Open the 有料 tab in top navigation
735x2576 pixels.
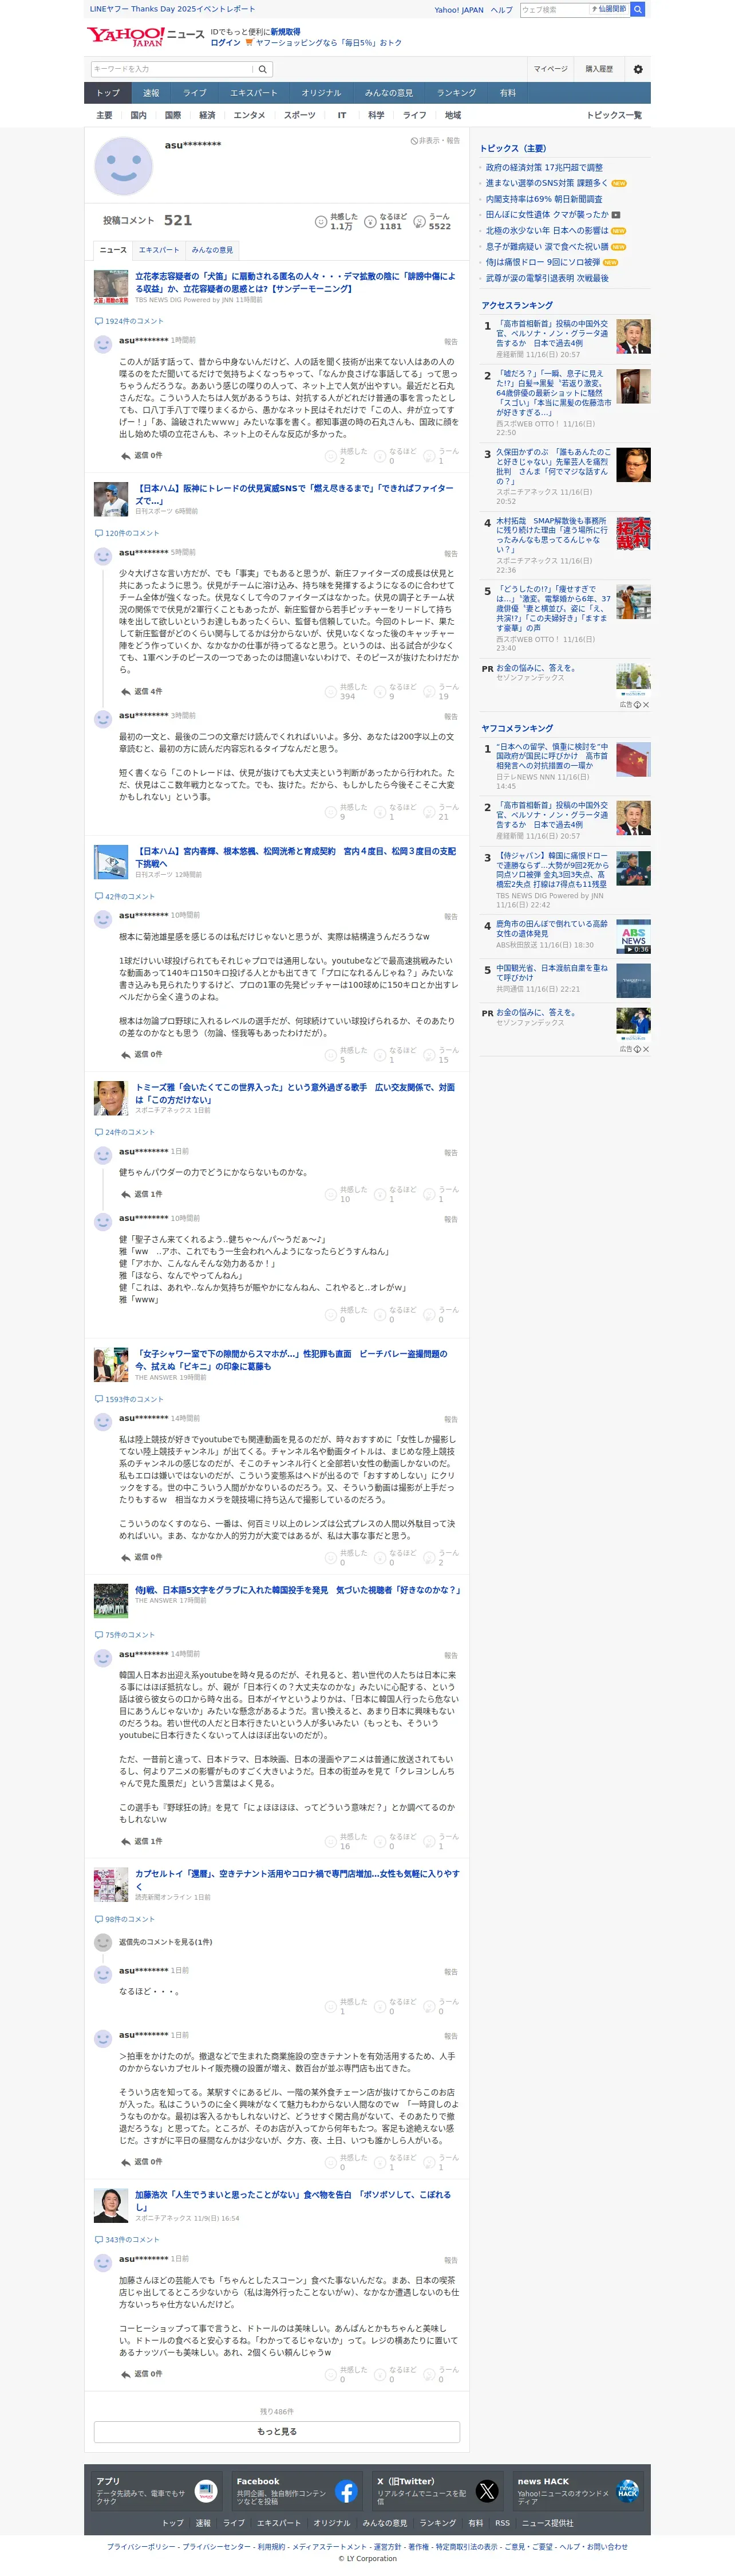(x=508, y=93)
